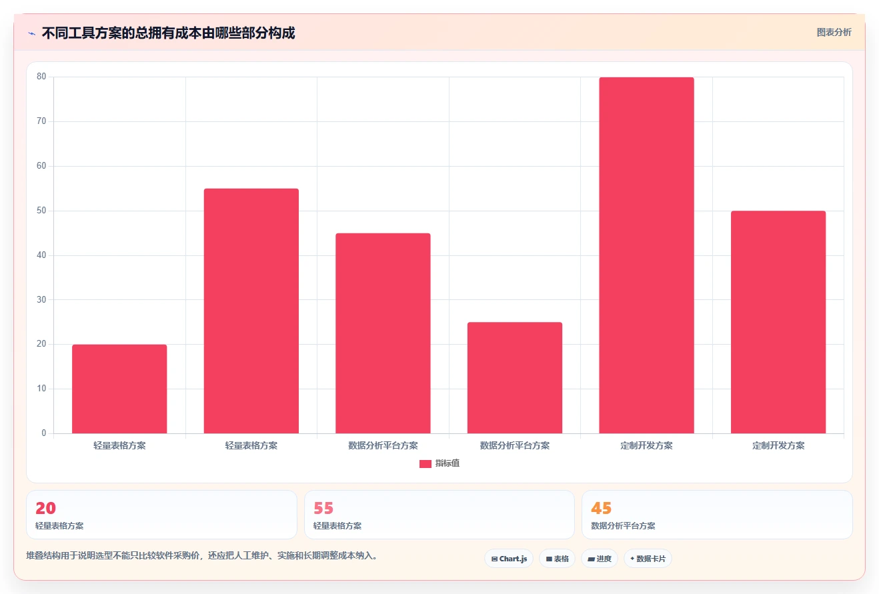Click the y-axis label 60
This screenshot has width=879, height=594.
(41, 166)
